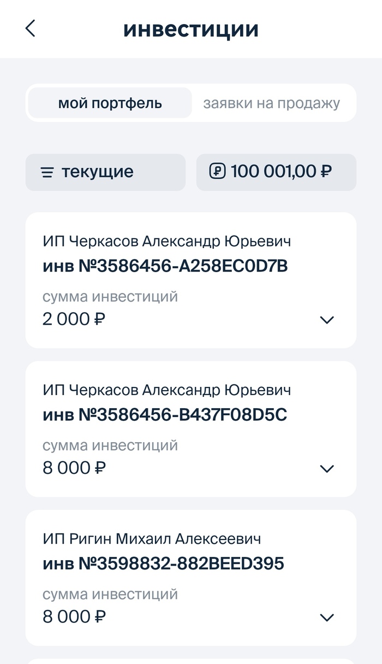
Task: Expand the B437F08D5C investment card chevron
Action: [x=326, y=469]
